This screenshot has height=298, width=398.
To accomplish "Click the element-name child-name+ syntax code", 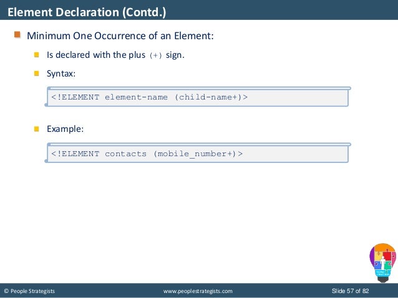I will (150, 97).
